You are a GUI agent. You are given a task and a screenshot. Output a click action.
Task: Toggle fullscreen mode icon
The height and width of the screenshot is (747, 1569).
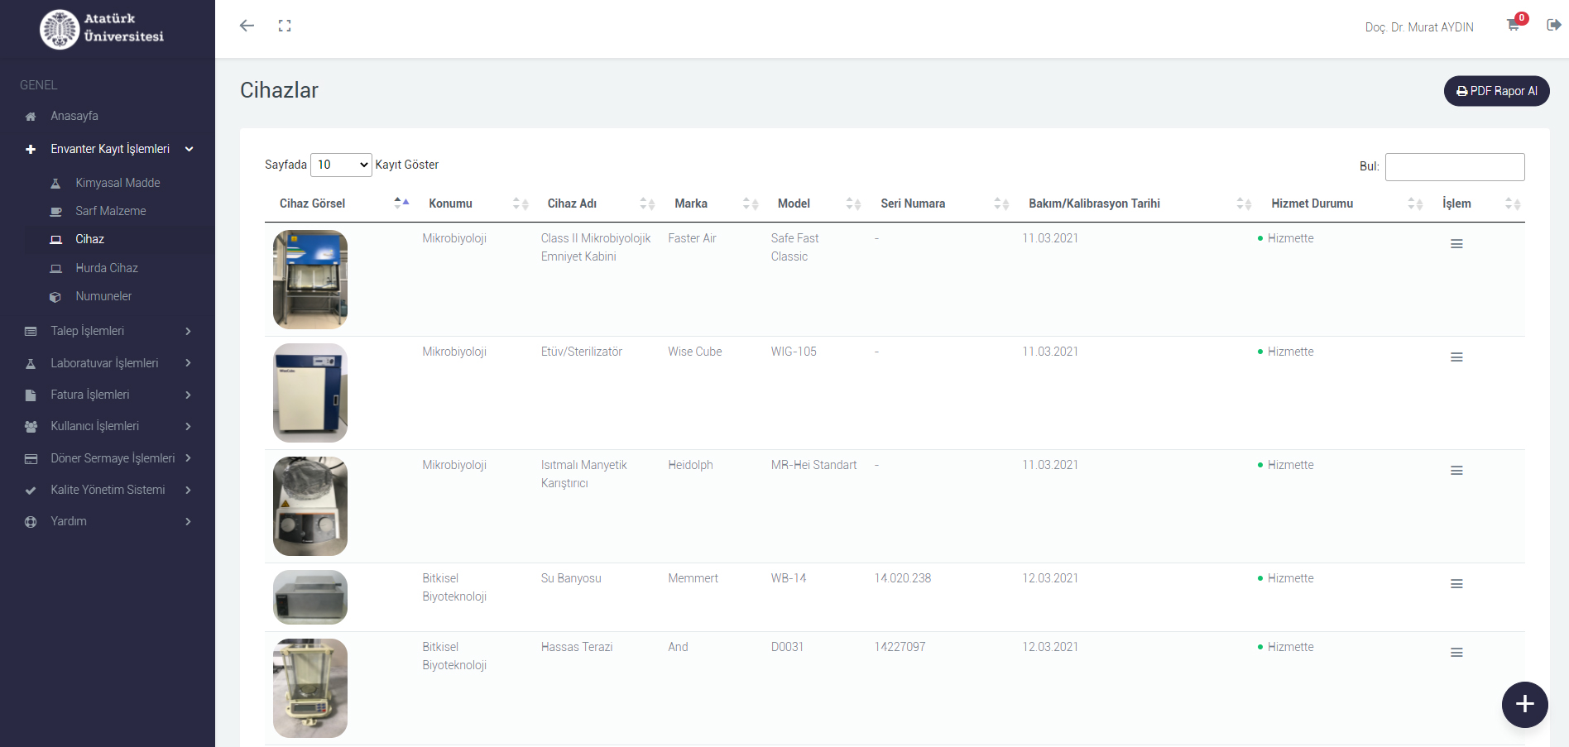[285, 26]
